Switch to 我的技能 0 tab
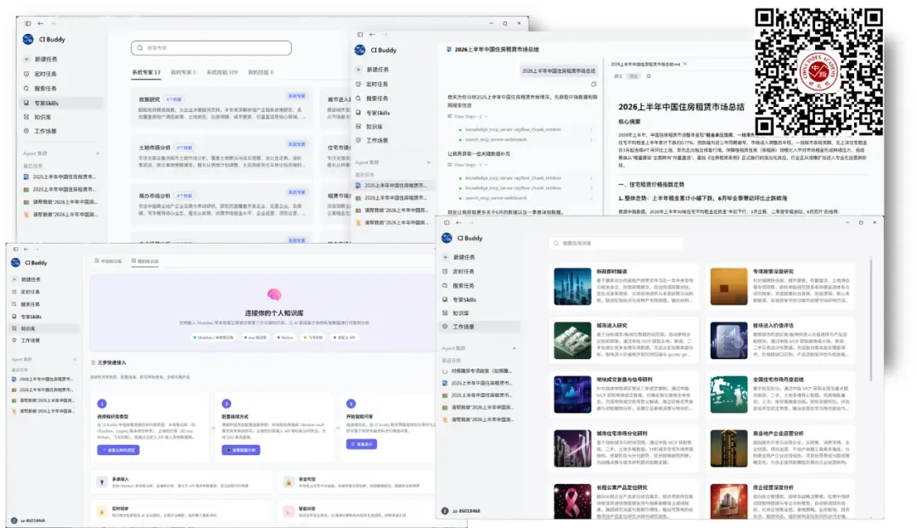Viewport: 917px width, 528px height. pyautogui.click(x=261, y=72)
